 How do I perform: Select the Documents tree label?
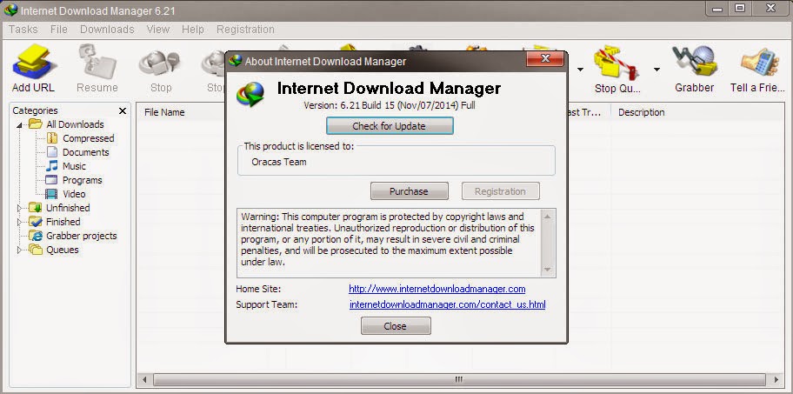coord(85,152)
